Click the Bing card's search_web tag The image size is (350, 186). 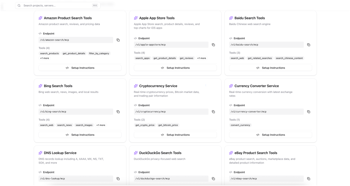tap(47, 125)
